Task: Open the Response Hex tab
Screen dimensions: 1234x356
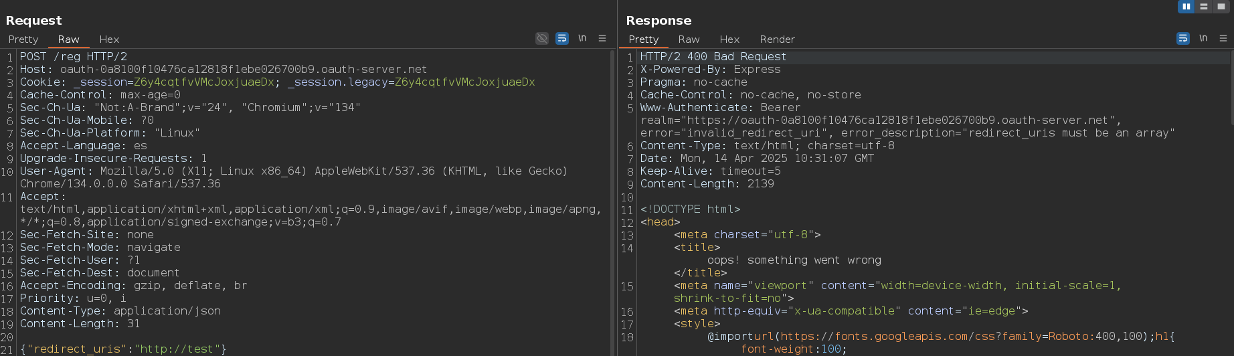Action: point(729,39)
